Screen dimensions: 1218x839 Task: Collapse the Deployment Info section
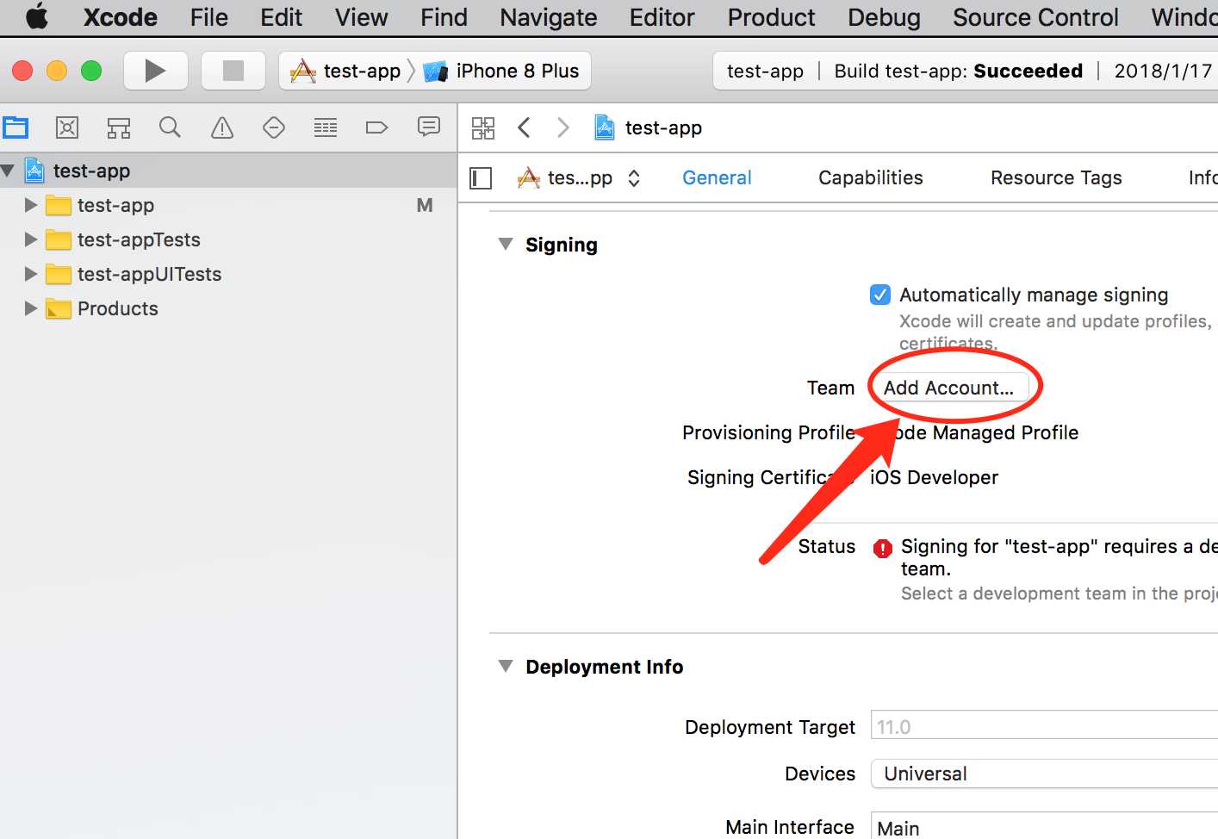506,667
